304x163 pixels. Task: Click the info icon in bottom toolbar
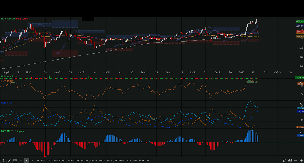[3, 161]
